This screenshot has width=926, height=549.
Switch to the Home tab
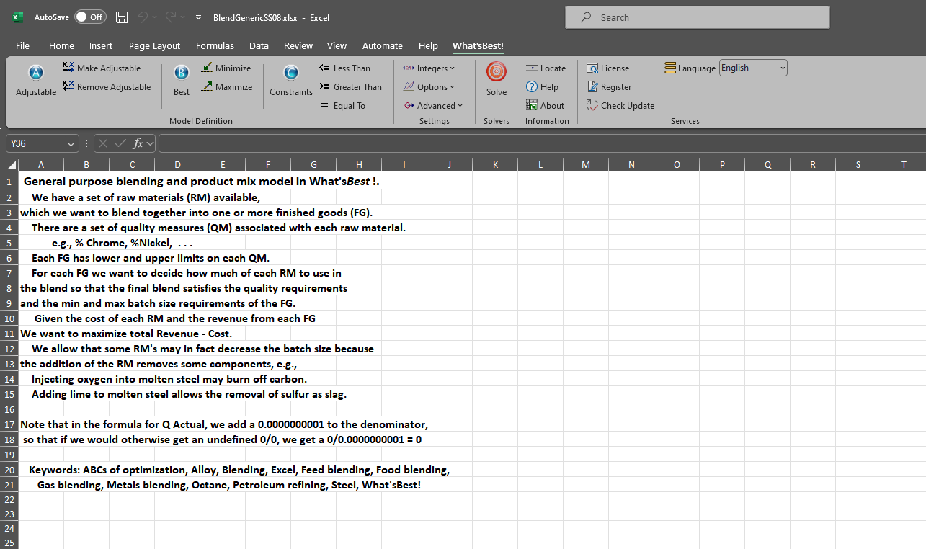click(61, 45)
